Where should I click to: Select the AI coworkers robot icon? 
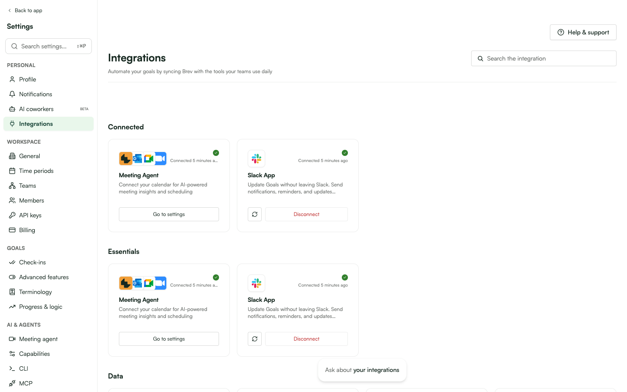12,109
